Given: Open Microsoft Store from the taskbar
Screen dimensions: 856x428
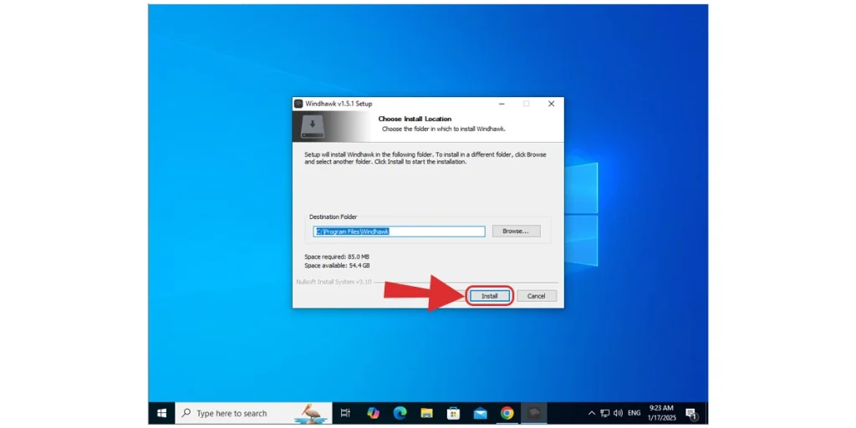Looking at the screenshot, I should click(x=453, y=413).
